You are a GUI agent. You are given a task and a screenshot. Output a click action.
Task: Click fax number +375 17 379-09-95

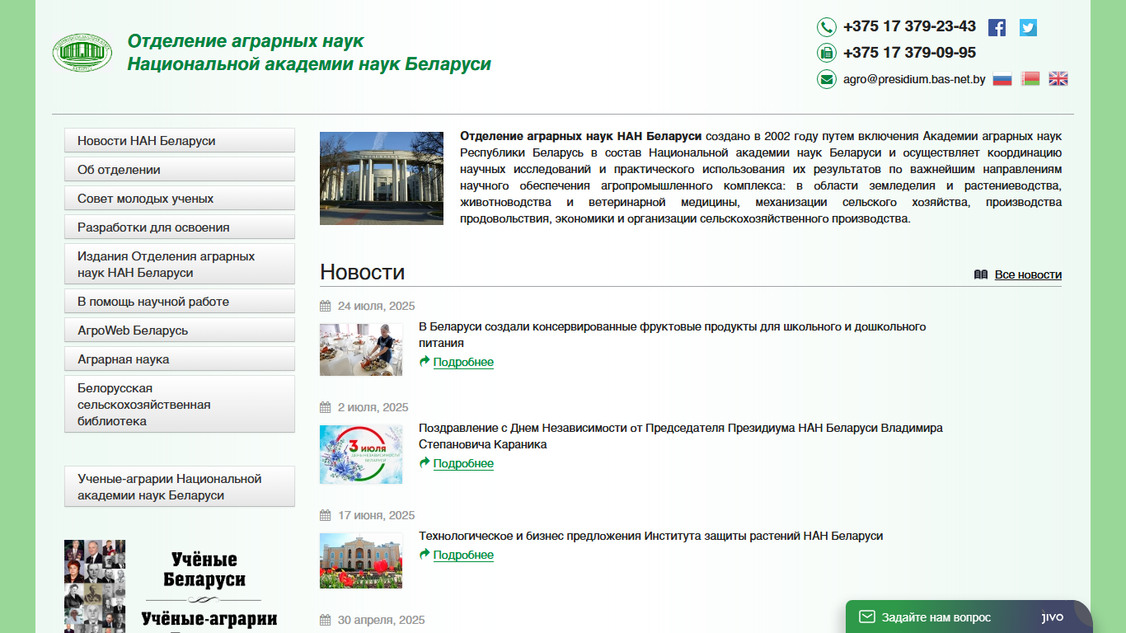point(909,53)
